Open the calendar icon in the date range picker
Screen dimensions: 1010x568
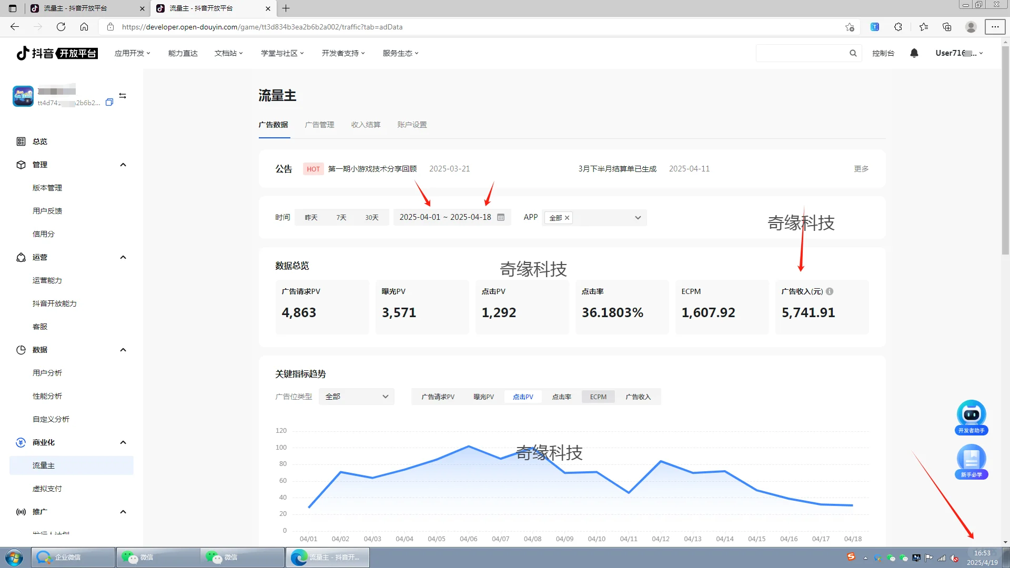(x=500, y=217)
